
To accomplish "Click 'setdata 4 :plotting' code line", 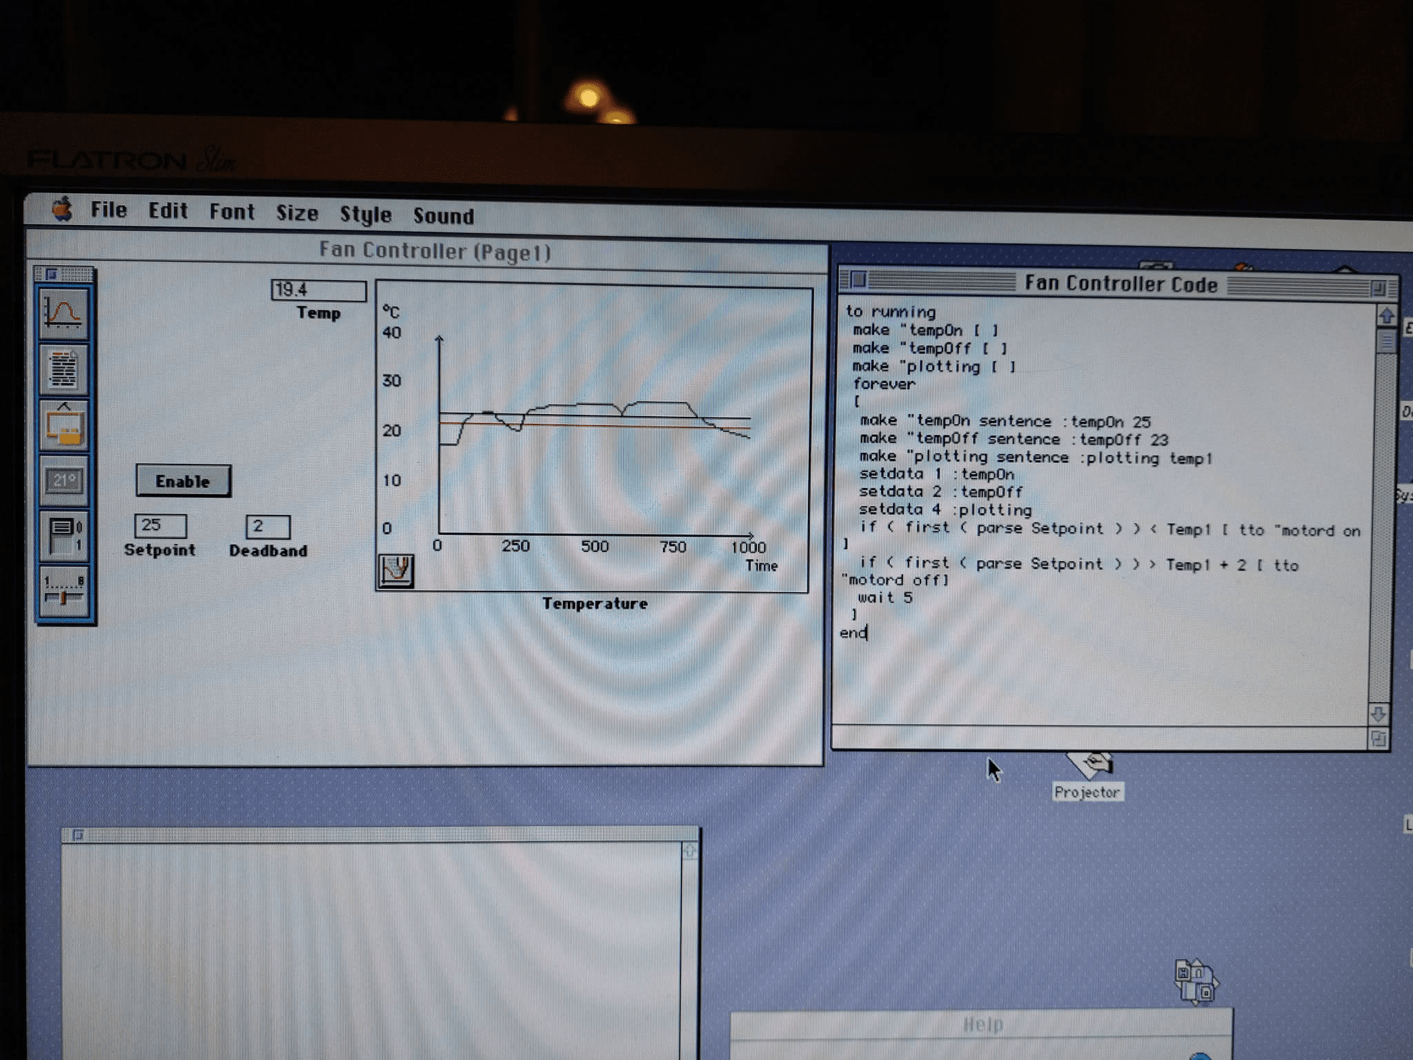I will click(945, 510).
